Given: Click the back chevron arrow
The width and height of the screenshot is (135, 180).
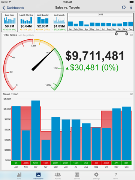Looking at the screenshot, I should (4, 8).
